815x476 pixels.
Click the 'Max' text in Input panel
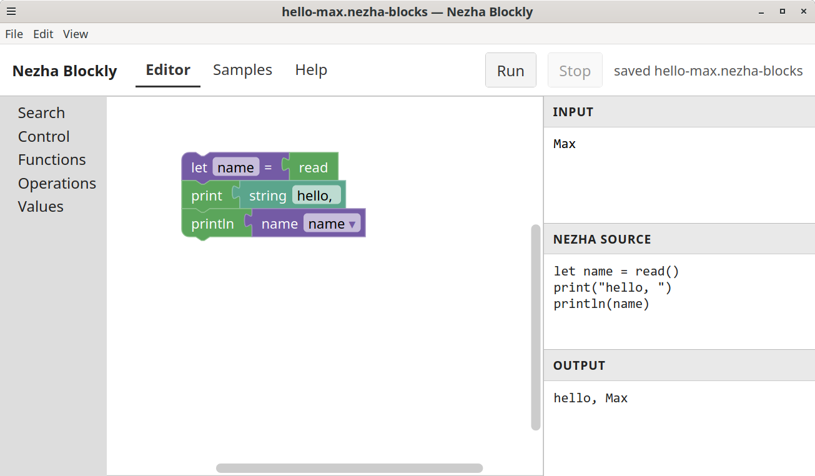[565, 144]
